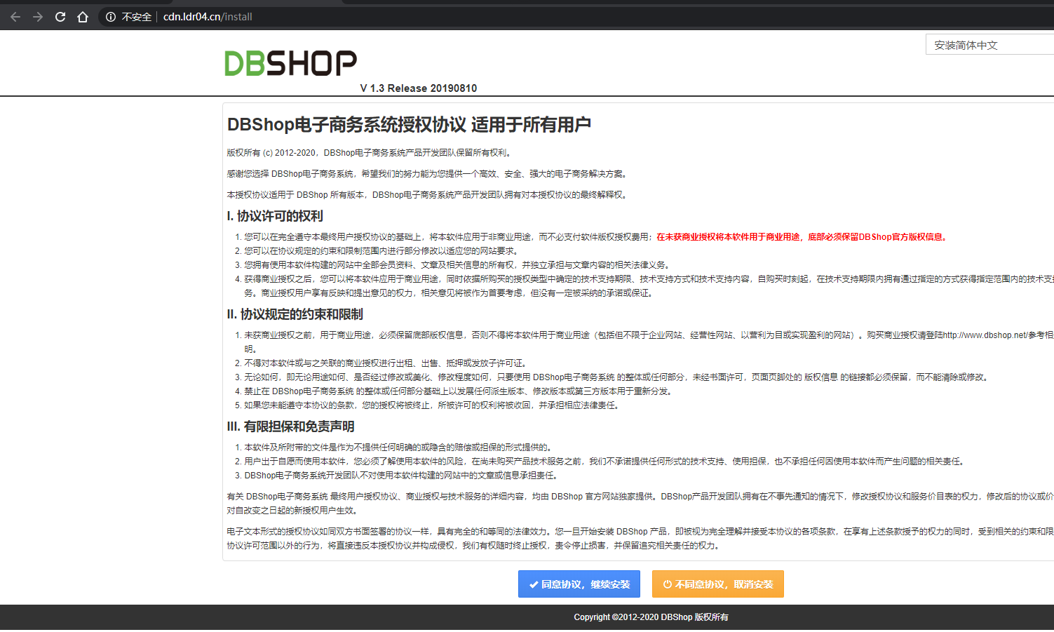
Task: Click the http://www.dbshop.net URL text
Action: coord(985,335)
